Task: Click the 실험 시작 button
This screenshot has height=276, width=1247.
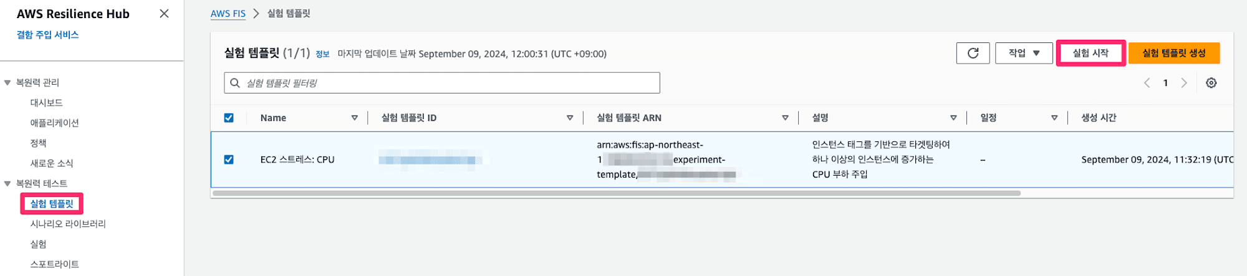Action: [x=1091, y=53]
